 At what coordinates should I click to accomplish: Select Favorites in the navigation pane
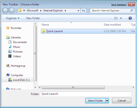point(16,28)
